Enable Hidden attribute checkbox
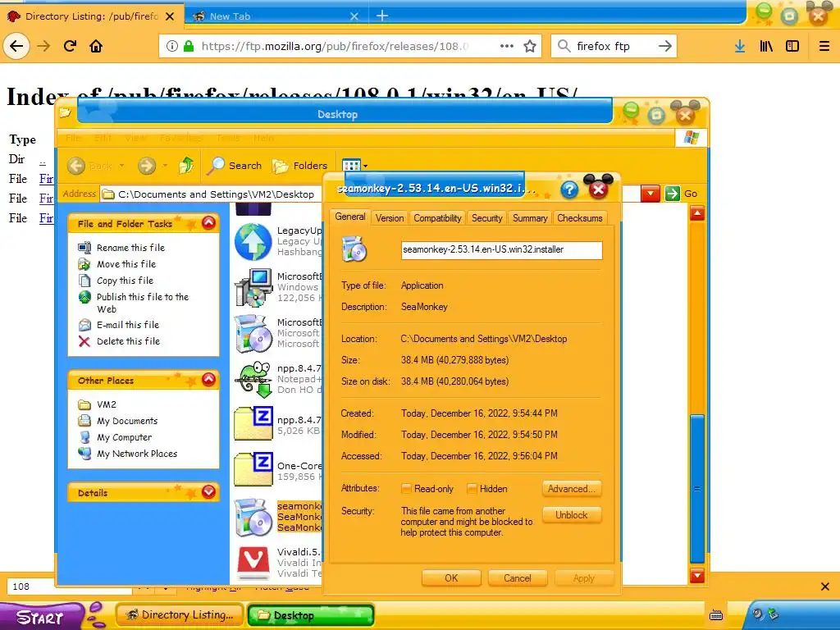 [x=472, y=489]
